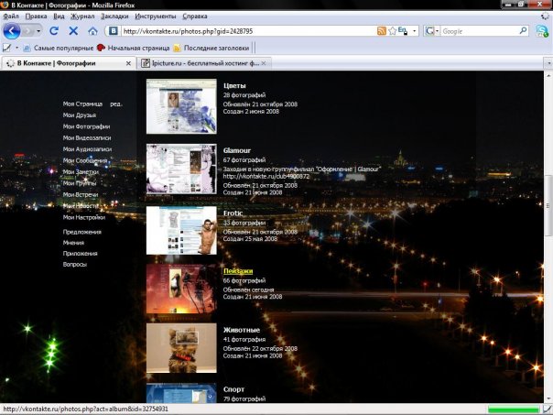Open Моя Страница link
The image size is (553, 415).
tap(82, 104)
